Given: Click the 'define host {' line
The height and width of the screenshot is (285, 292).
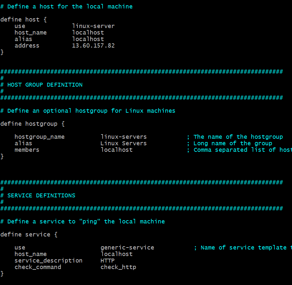Looking at the screenshot, I should (x=23, y=20).
